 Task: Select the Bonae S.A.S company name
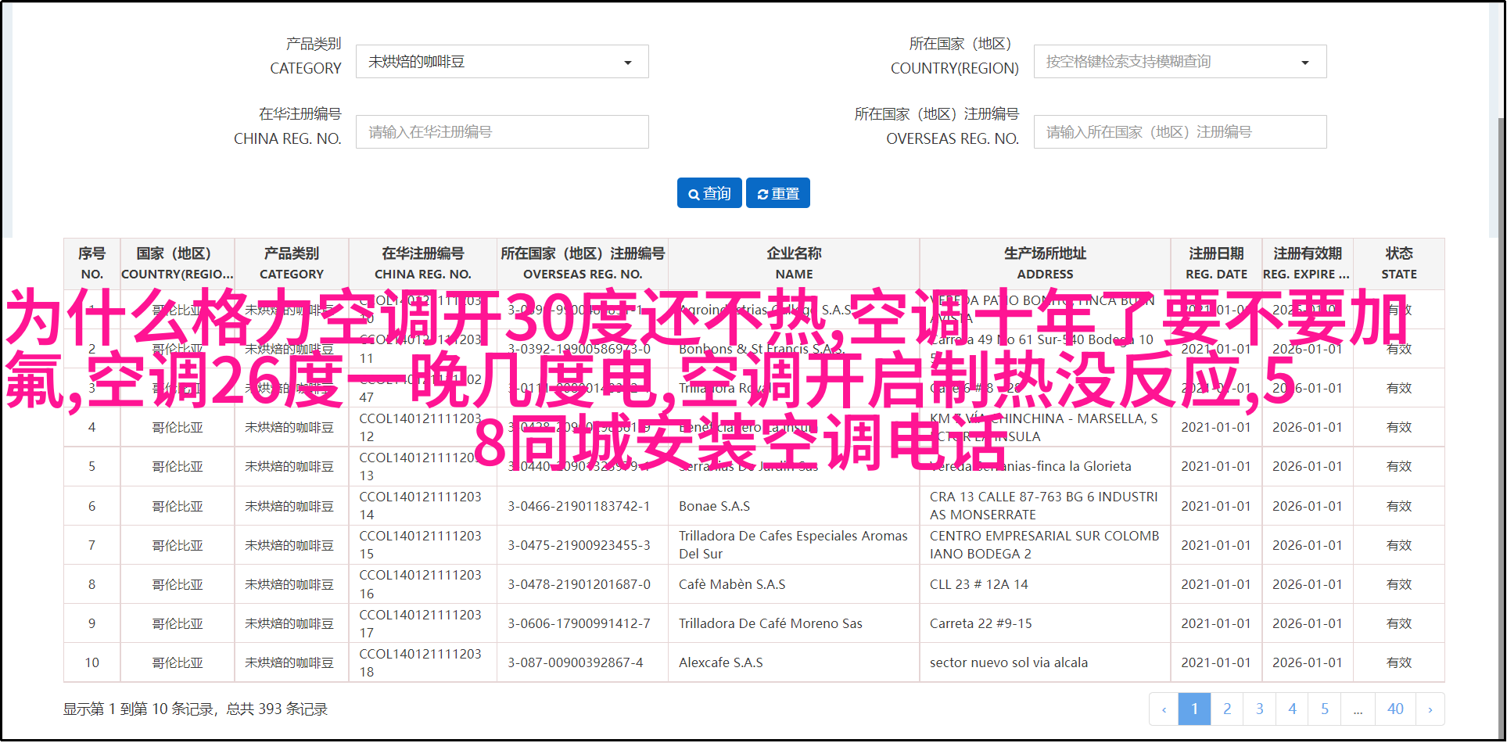714,507
